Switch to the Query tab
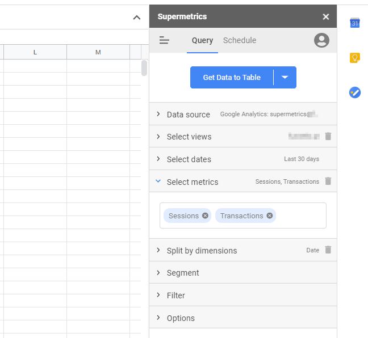Screen dimensions: 368x338 coord(202,40)
